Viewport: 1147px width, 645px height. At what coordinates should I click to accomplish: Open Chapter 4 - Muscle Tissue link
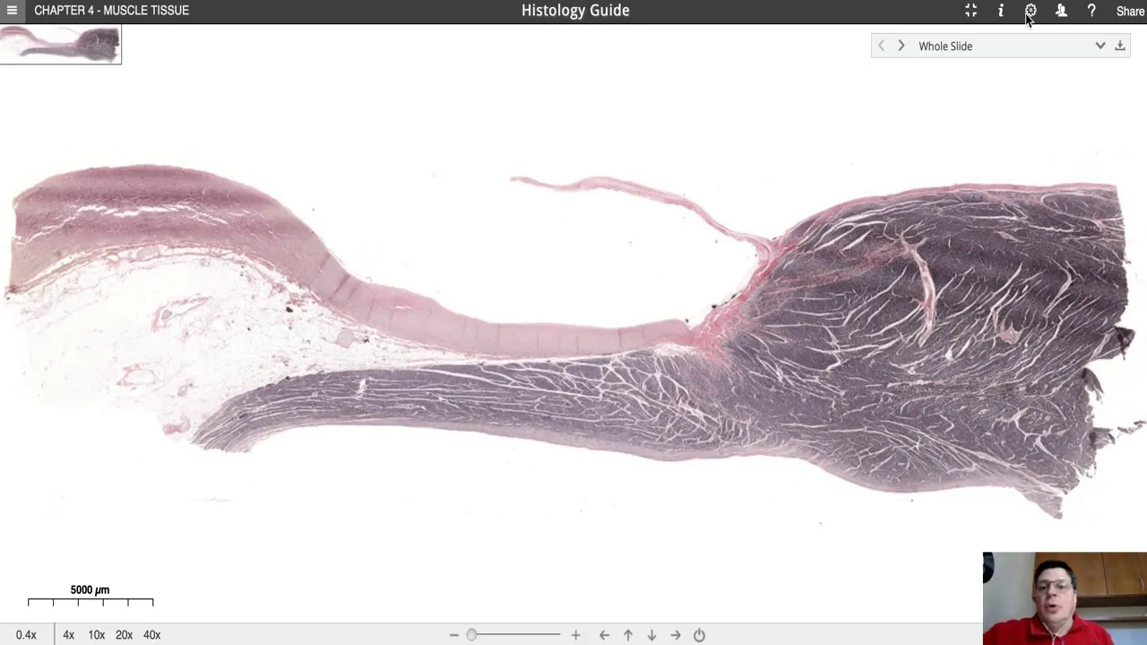coord(111,11)
